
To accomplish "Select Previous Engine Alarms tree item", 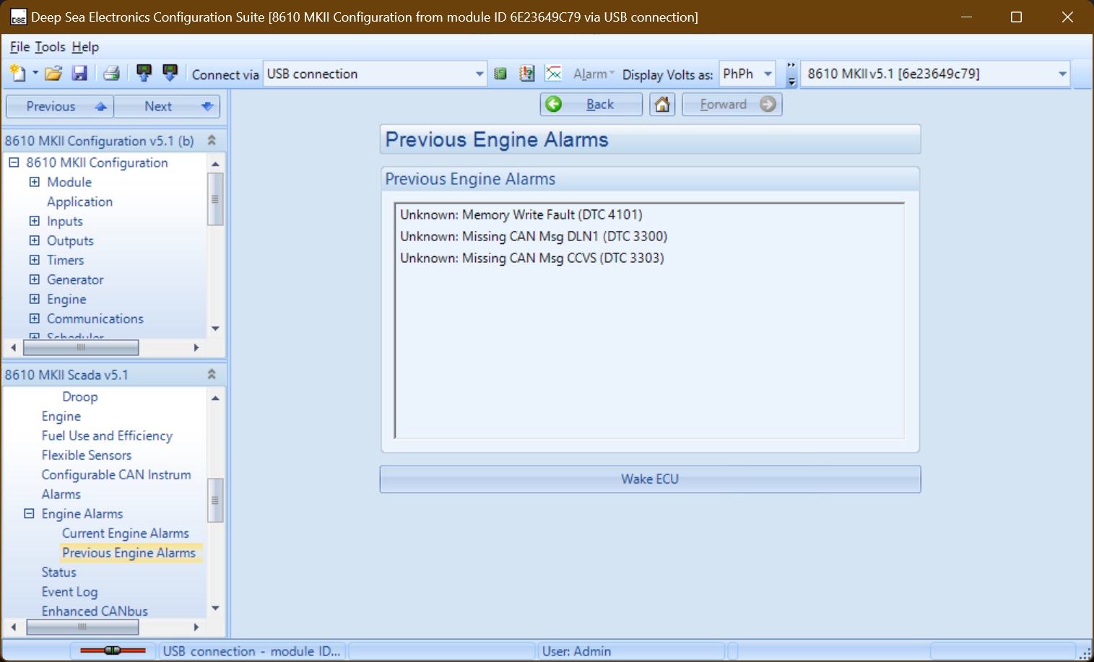I will click(x=129, y=552).
